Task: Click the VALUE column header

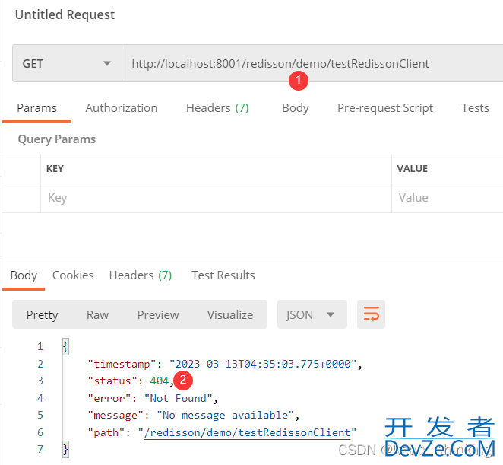Action: (x=413, y=169)
